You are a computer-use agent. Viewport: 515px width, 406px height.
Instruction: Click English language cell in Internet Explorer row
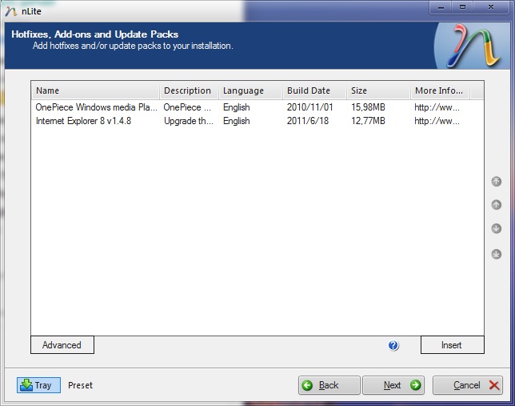click(236, 121)
